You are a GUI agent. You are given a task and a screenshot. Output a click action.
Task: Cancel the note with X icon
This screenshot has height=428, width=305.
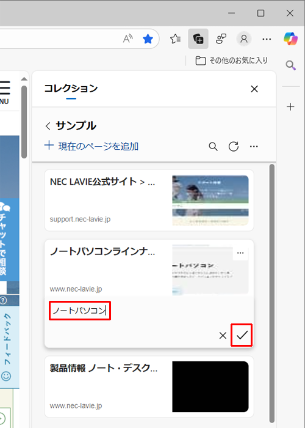click(223, 336)
